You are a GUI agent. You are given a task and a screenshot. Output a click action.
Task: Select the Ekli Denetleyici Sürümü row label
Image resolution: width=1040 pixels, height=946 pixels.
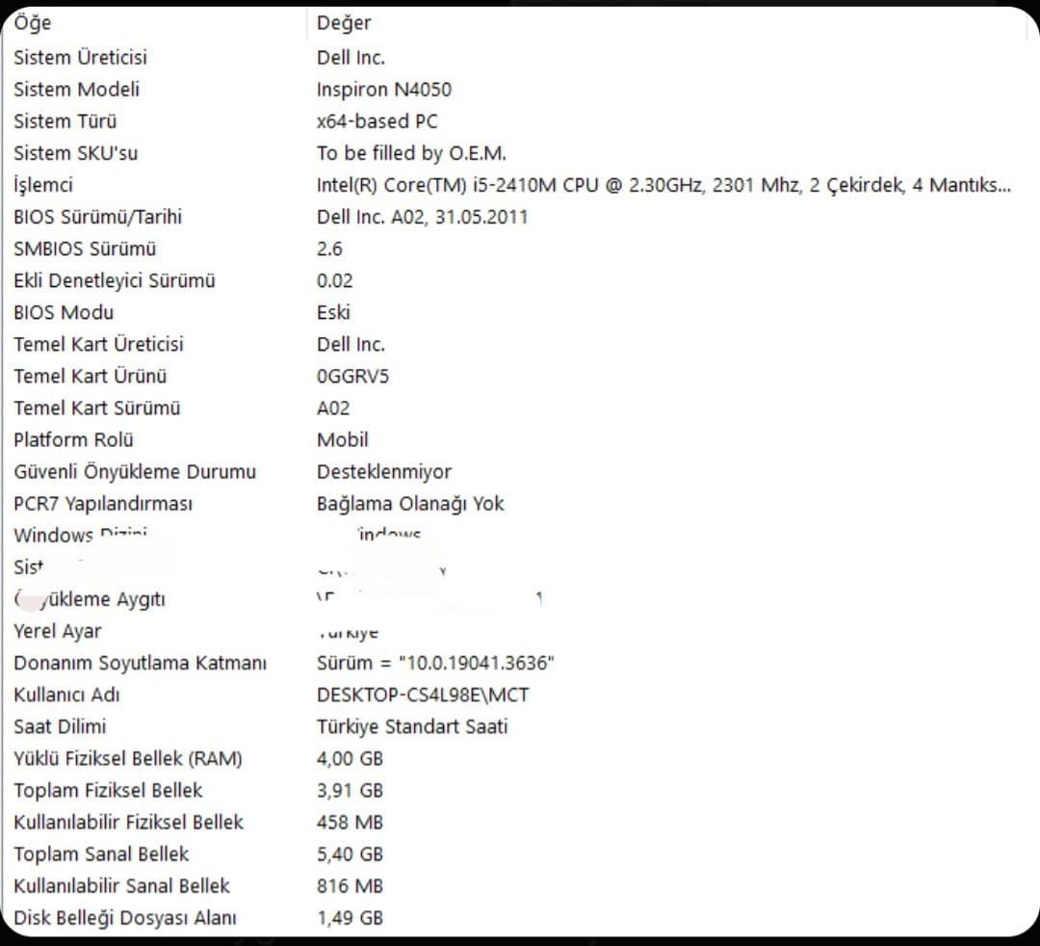click(114, 280)
